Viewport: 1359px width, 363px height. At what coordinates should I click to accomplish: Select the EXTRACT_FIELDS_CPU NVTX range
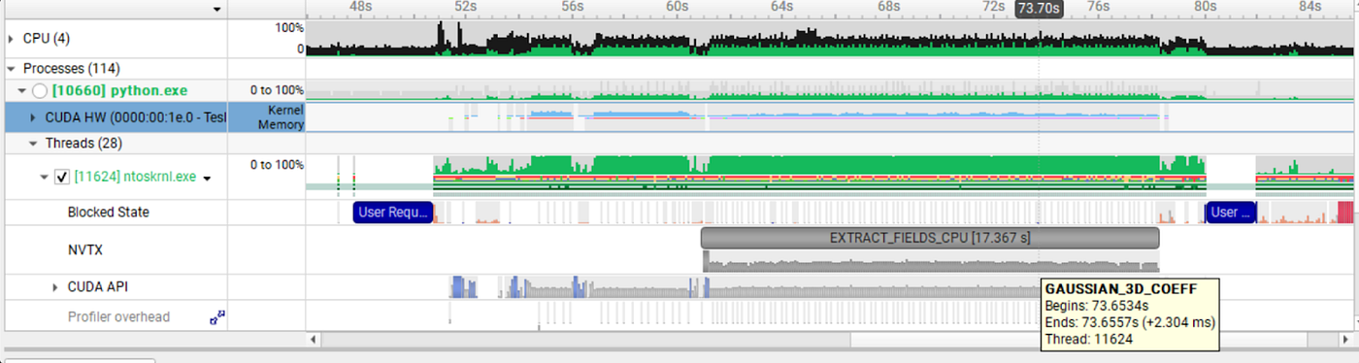(x=930, y=238)
